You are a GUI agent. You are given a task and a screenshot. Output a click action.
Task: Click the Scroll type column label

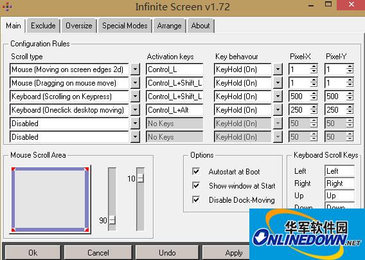[x=27, y=57]
